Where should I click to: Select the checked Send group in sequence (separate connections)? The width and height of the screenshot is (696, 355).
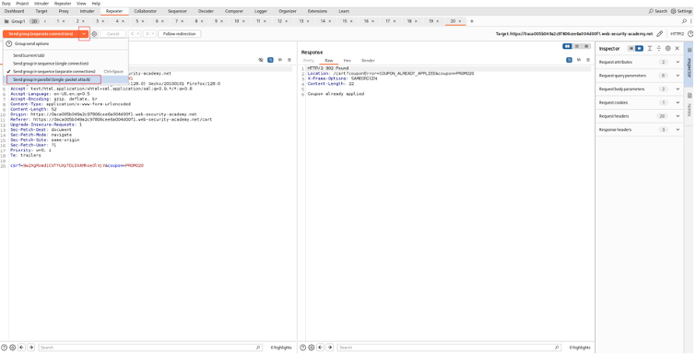point(54,71)
